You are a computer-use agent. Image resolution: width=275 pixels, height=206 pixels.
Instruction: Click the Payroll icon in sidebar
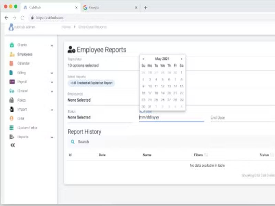[12, 82]
